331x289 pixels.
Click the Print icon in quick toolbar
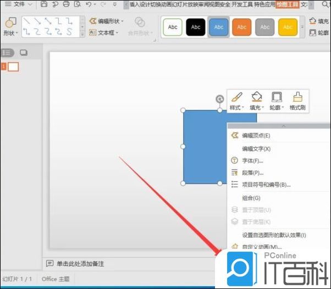(66, 4)
